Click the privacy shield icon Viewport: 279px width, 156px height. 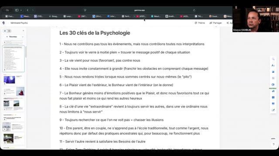point(85,10)
